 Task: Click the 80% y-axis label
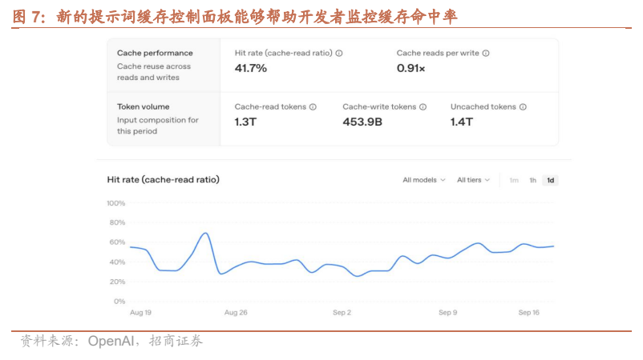tap(117, 222)
